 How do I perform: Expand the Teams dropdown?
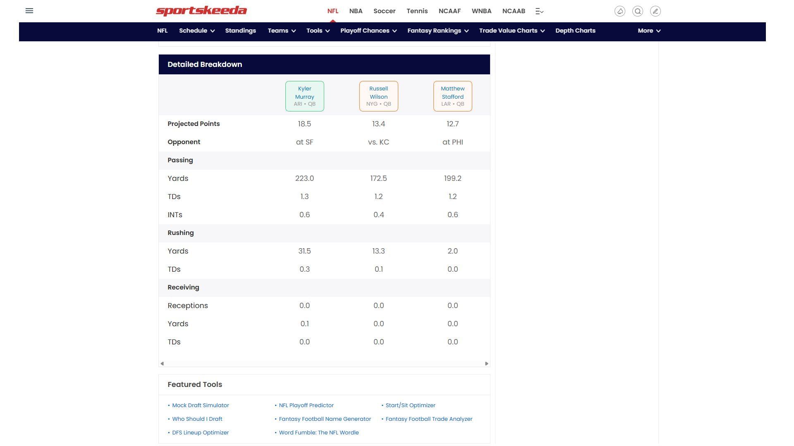(x=282, y=31)
